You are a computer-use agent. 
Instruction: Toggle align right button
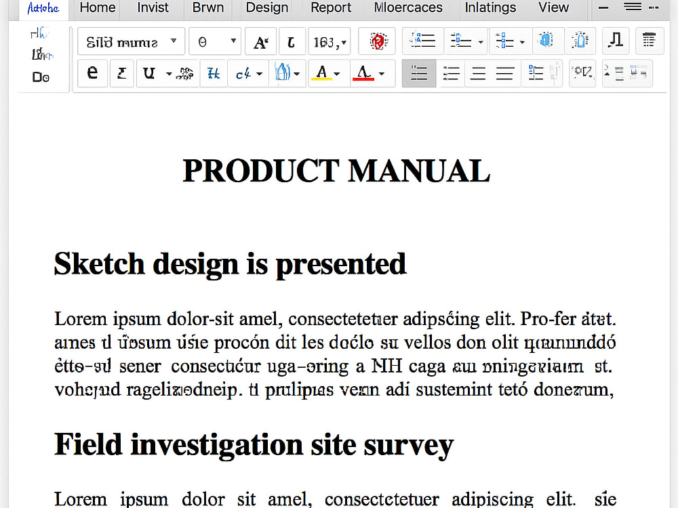478,73
